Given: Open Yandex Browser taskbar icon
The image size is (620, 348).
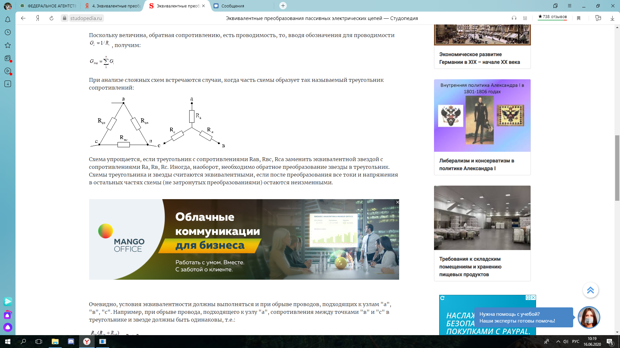Looking at the screenshot, I should (87, 342).
